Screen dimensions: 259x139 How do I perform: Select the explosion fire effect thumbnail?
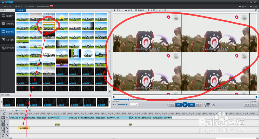62,17
